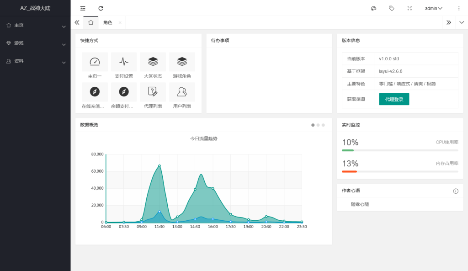468x271 pixels.
Task: Refresh the page using the reload icon
Action: (101, 8)
